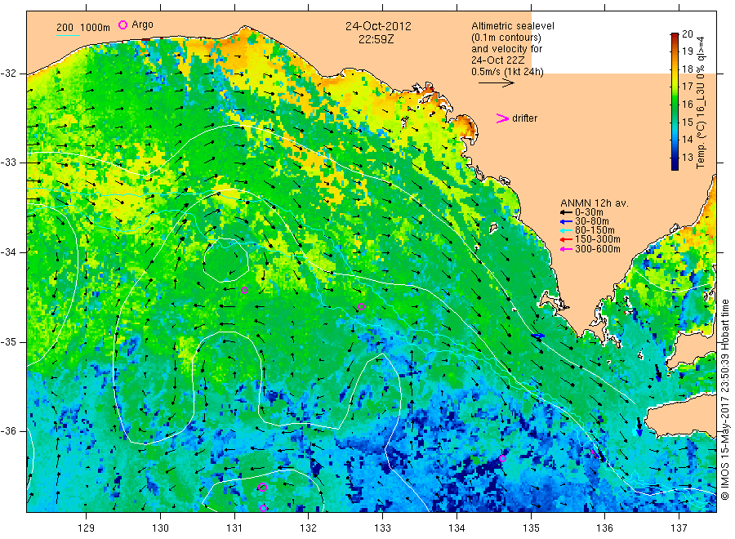Click the magenta 300-600m legend arrow

(566, 249)
